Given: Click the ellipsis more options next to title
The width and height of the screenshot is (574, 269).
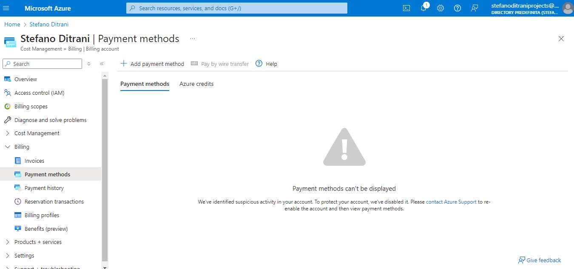Looking at the screenshot, I should 193,39.
